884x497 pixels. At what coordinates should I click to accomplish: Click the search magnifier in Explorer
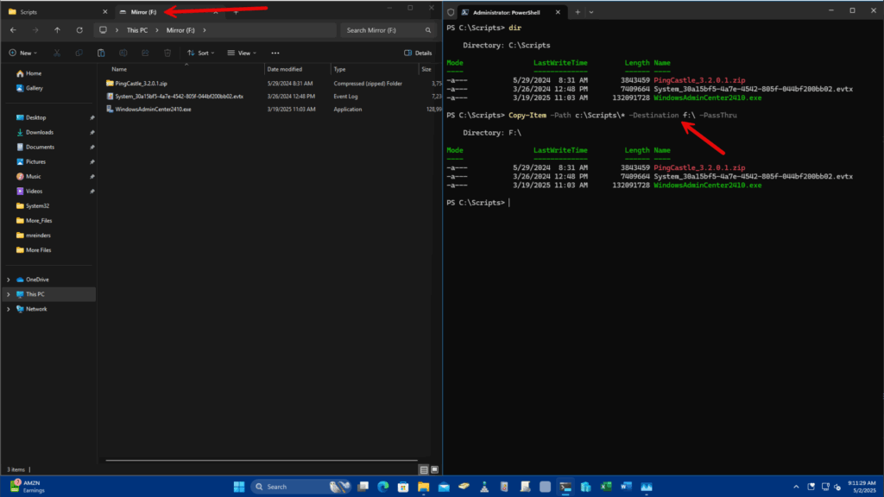point(428,30)
